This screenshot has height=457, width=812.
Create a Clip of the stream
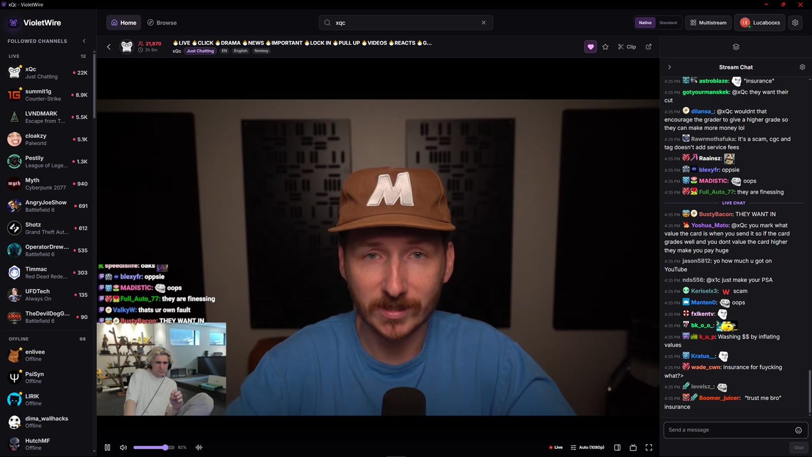(627, 47)
